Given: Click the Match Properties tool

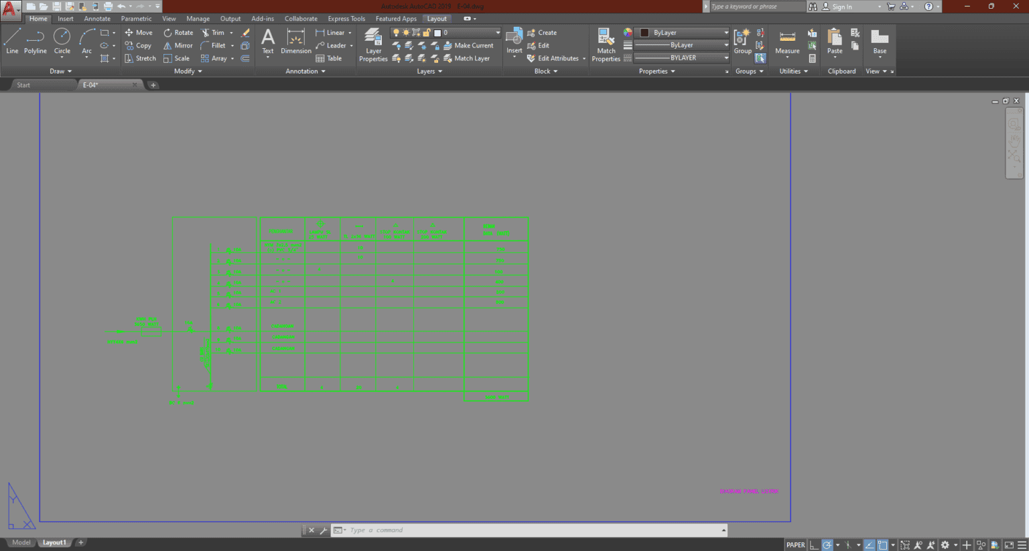Looking at the screenshot, I should (605, 42).
